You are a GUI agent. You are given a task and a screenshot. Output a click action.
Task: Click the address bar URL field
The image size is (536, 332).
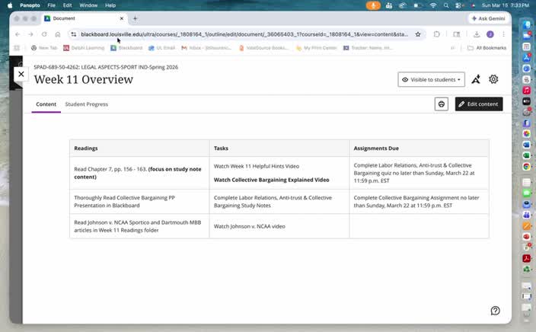tap(244, 34)
